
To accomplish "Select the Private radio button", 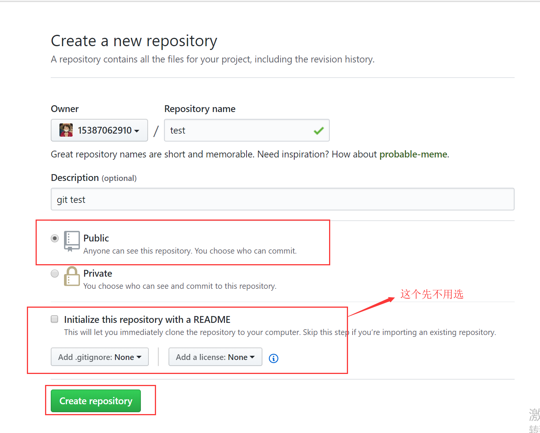I will pos(55,273).
